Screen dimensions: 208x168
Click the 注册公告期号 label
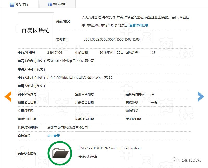point(84,94)
